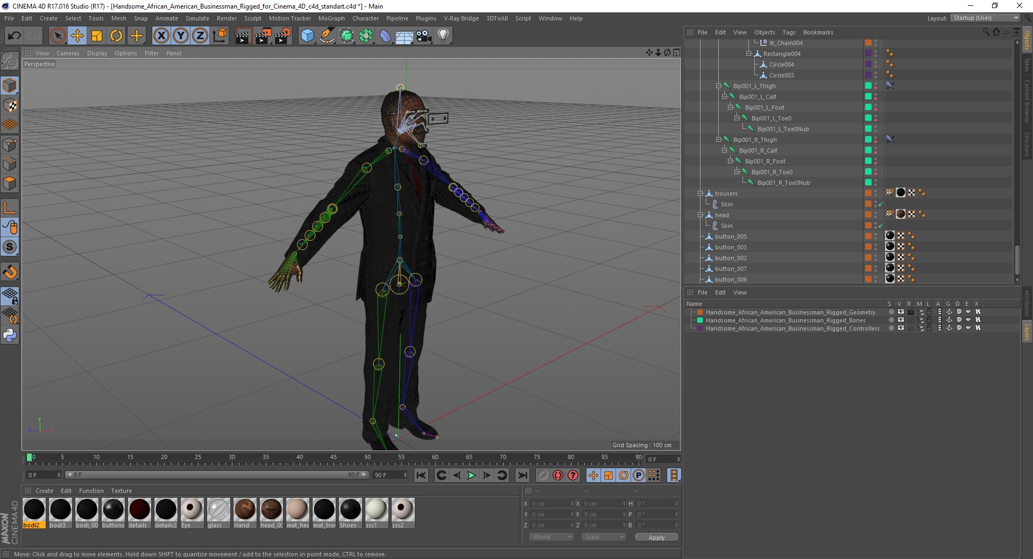Toggle Z axis lock
The image size is (1033, 559).
200,36
